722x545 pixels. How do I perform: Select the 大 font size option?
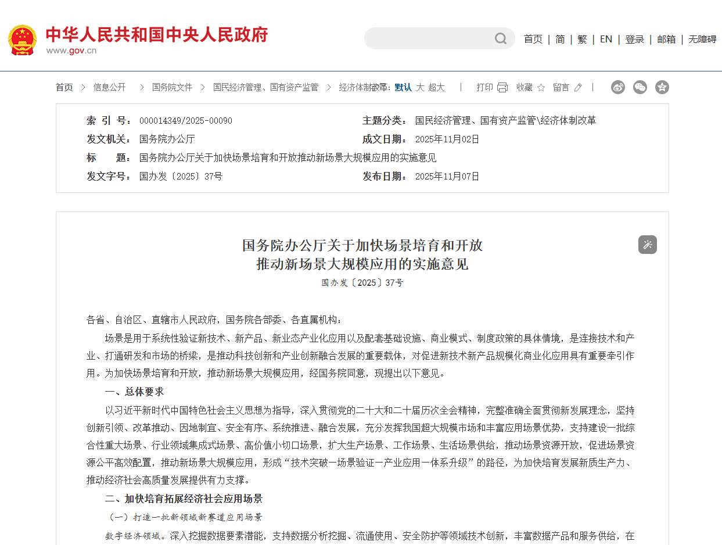(420, 87)
